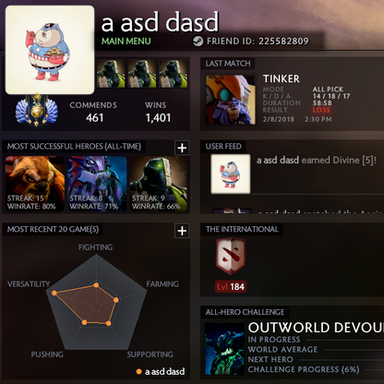Image resolution: width=384 pixels, height=384 pixels.
Task: Click the user feed avatar for Divine post
Action: coord(231,174)
